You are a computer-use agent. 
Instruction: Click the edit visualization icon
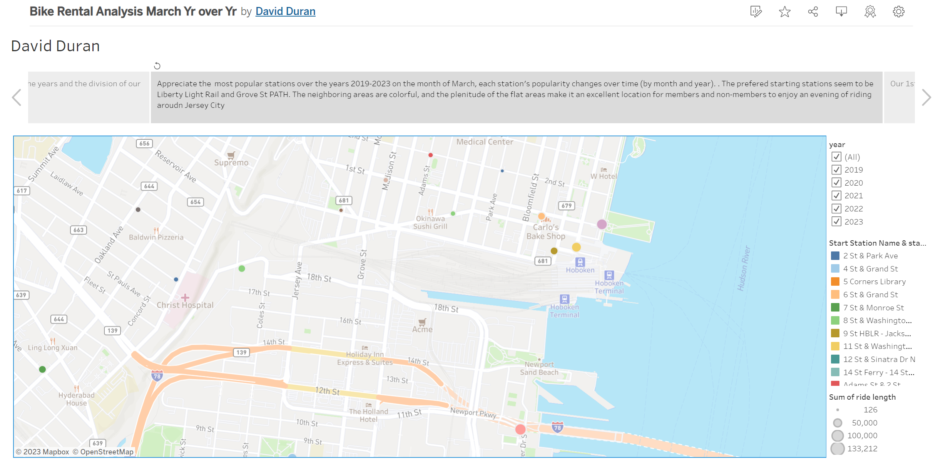coord(756,12)
